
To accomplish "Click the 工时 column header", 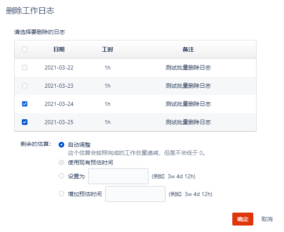I will (107, 49).
